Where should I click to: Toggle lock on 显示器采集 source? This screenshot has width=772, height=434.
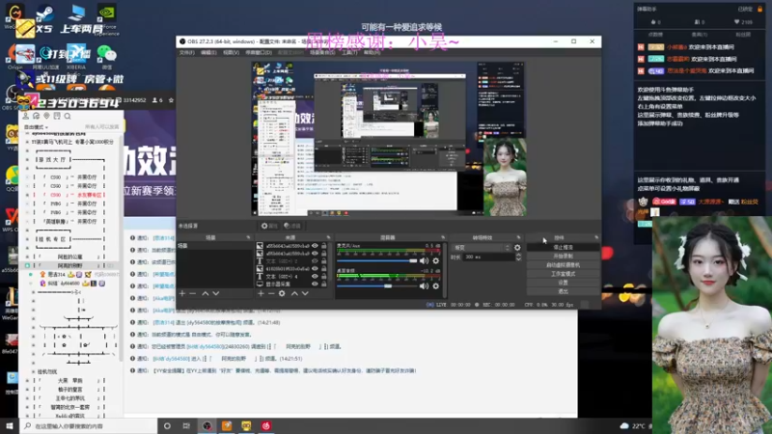(x=324, y=284)
